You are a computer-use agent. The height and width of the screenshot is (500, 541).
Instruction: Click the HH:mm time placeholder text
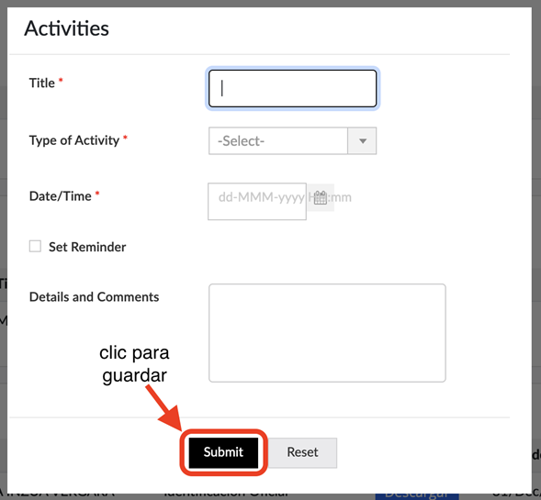coord(330,197)
